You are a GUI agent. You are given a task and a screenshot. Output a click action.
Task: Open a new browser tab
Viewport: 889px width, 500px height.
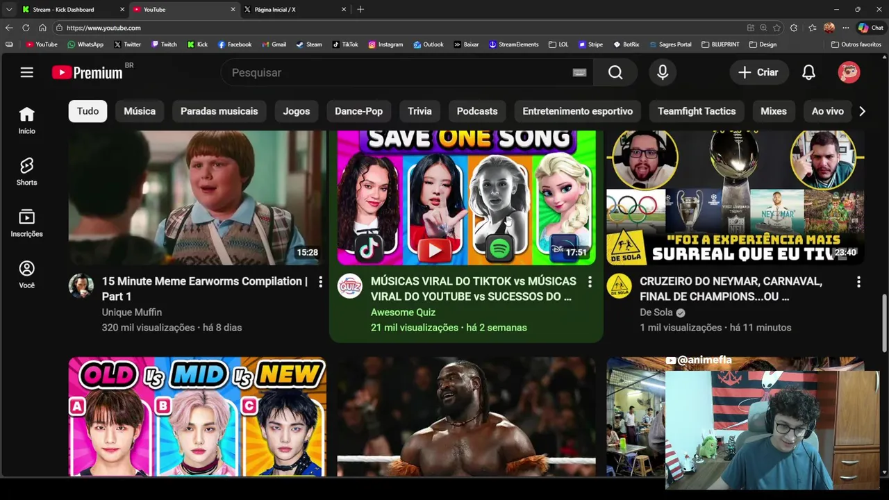360,10
